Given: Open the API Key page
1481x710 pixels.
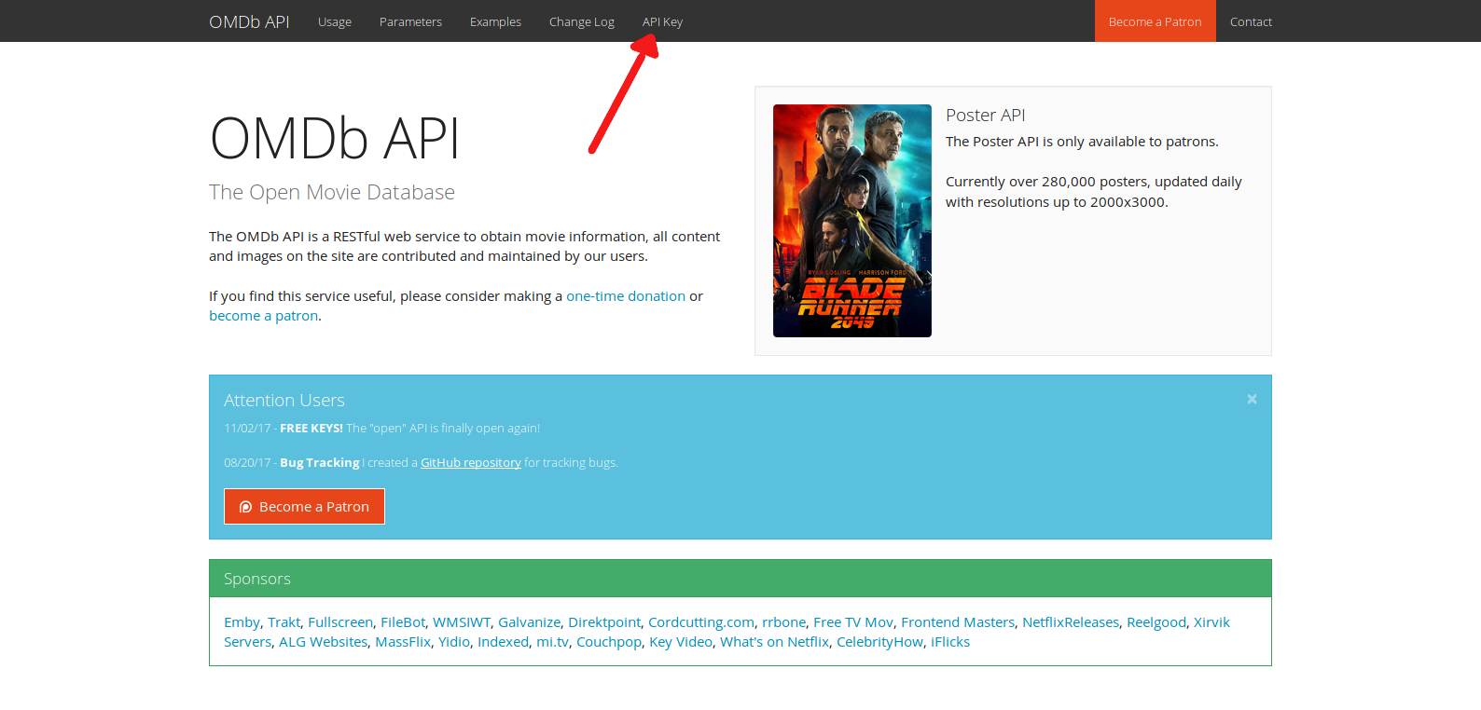Looking at the screenshot, I should [x=662, y=21].
